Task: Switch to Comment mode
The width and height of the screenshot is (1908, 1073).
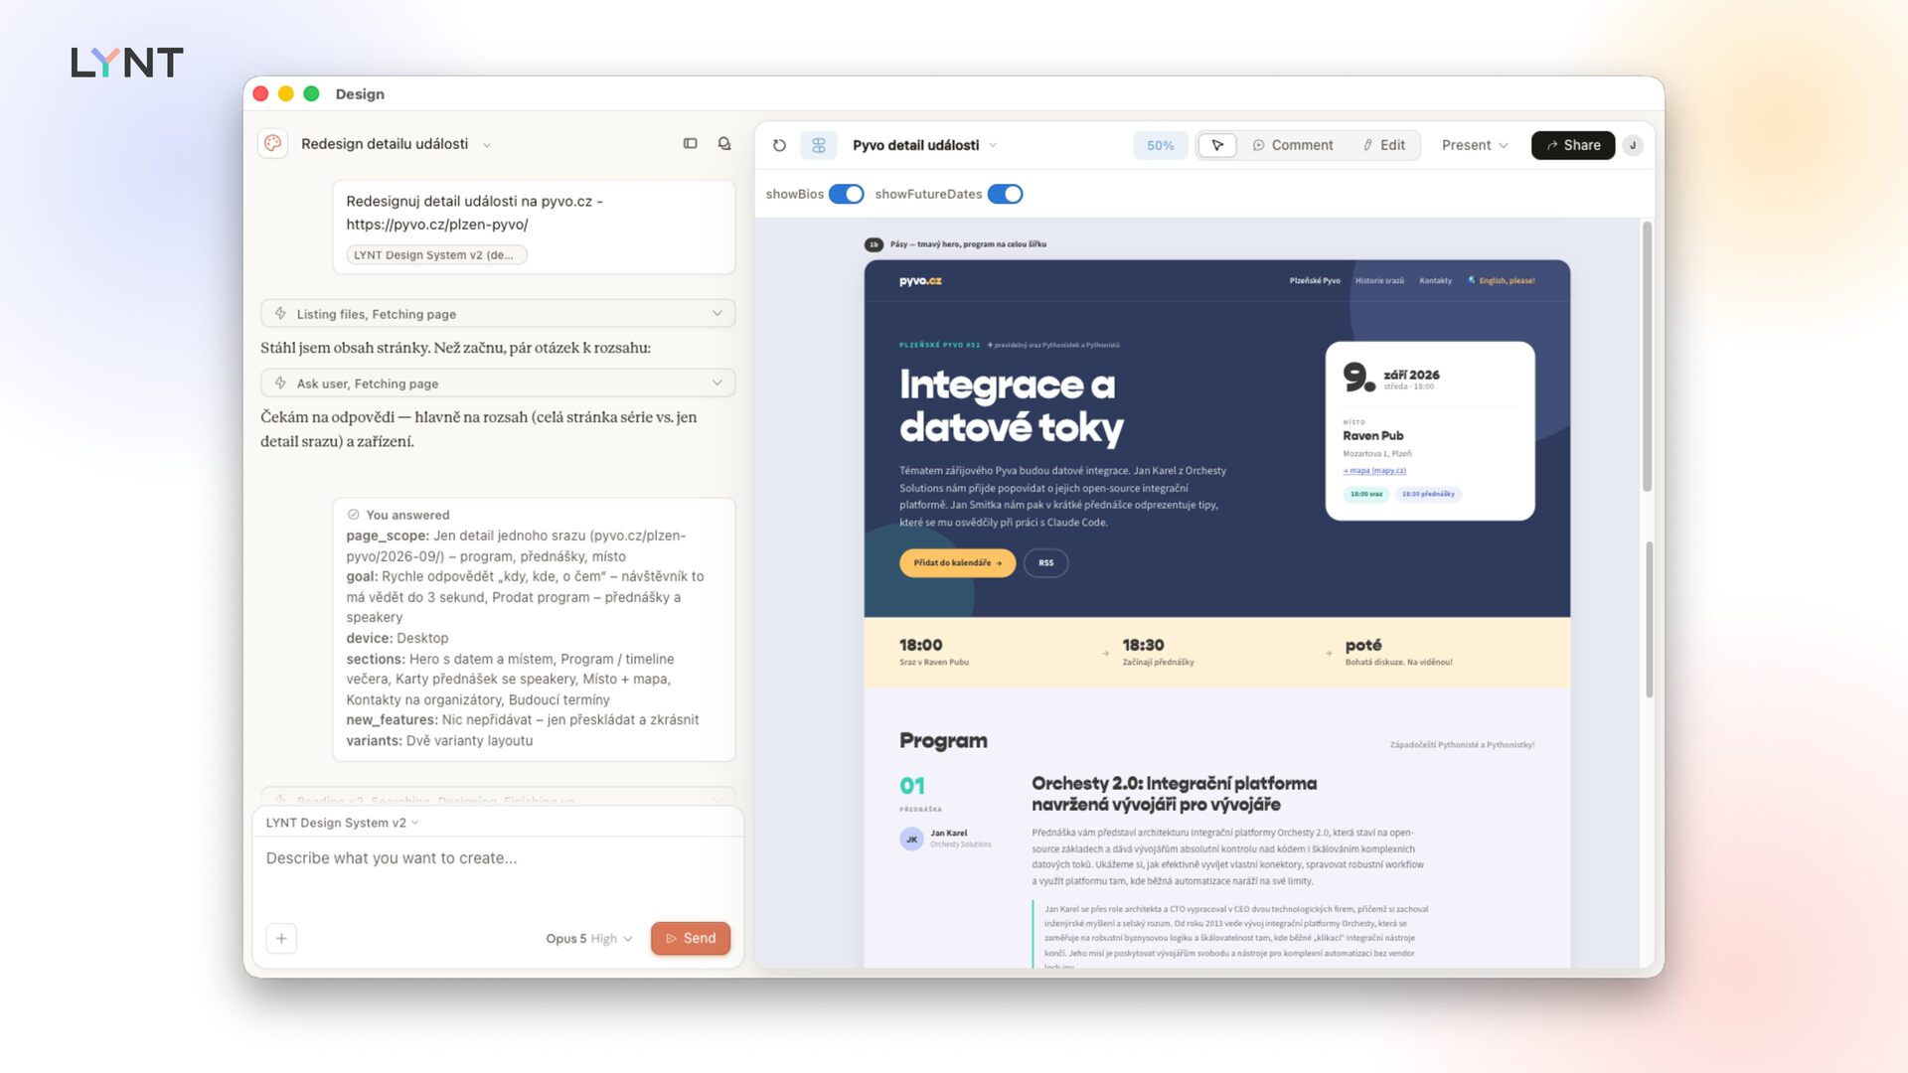Action: pos(1293,145)
